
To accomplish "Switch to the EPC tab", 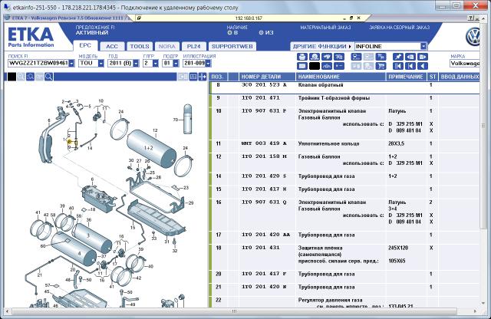I will (85, 46).
